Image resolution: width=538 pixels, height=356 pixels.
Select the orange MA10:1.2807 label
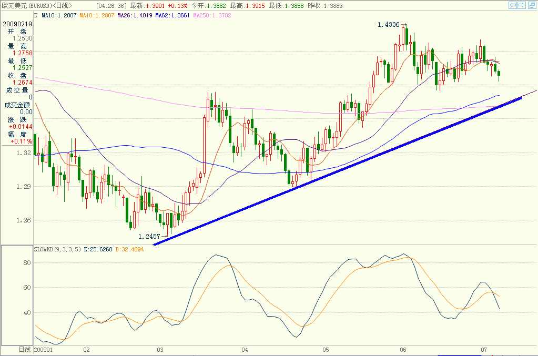(97, 15)
